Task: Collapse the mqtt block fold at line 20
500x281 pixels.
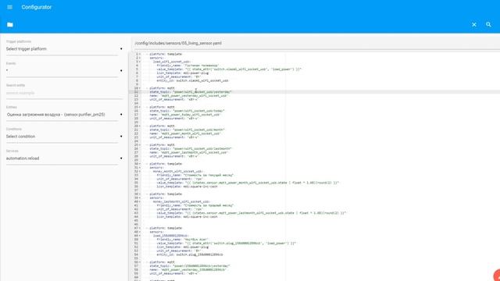Action: pos(140,126)
